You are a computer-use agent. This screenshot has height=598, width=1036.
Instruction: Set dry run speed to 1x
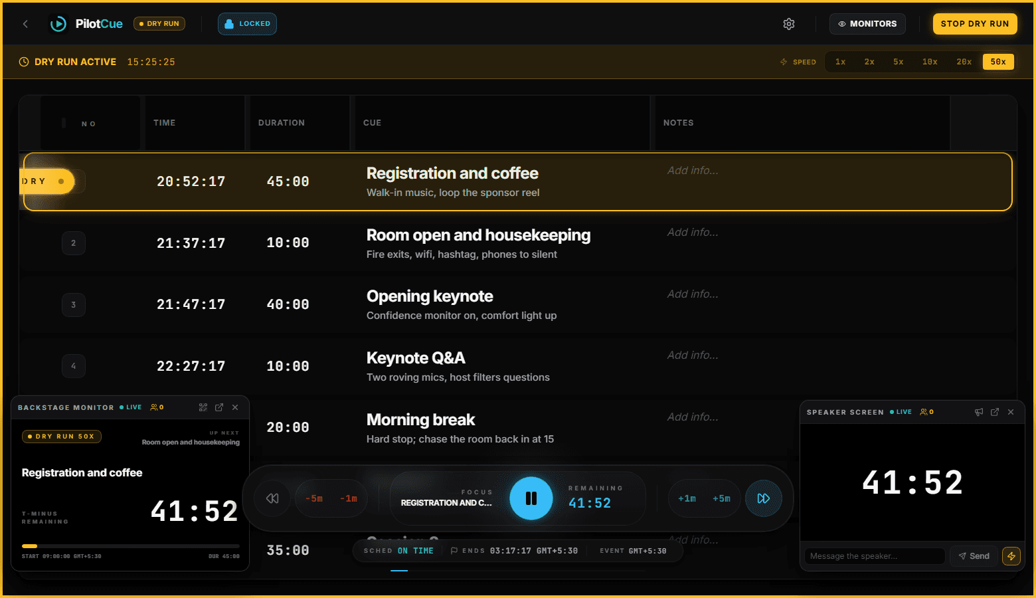[841, 62]
